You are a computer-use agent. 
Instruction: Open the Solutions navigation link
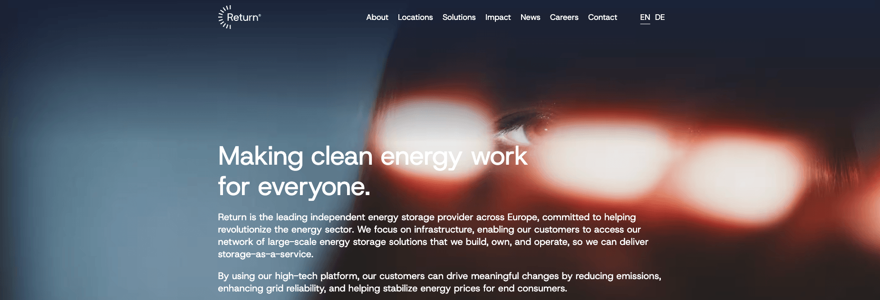pyautogui.click(x=459, y=17)
